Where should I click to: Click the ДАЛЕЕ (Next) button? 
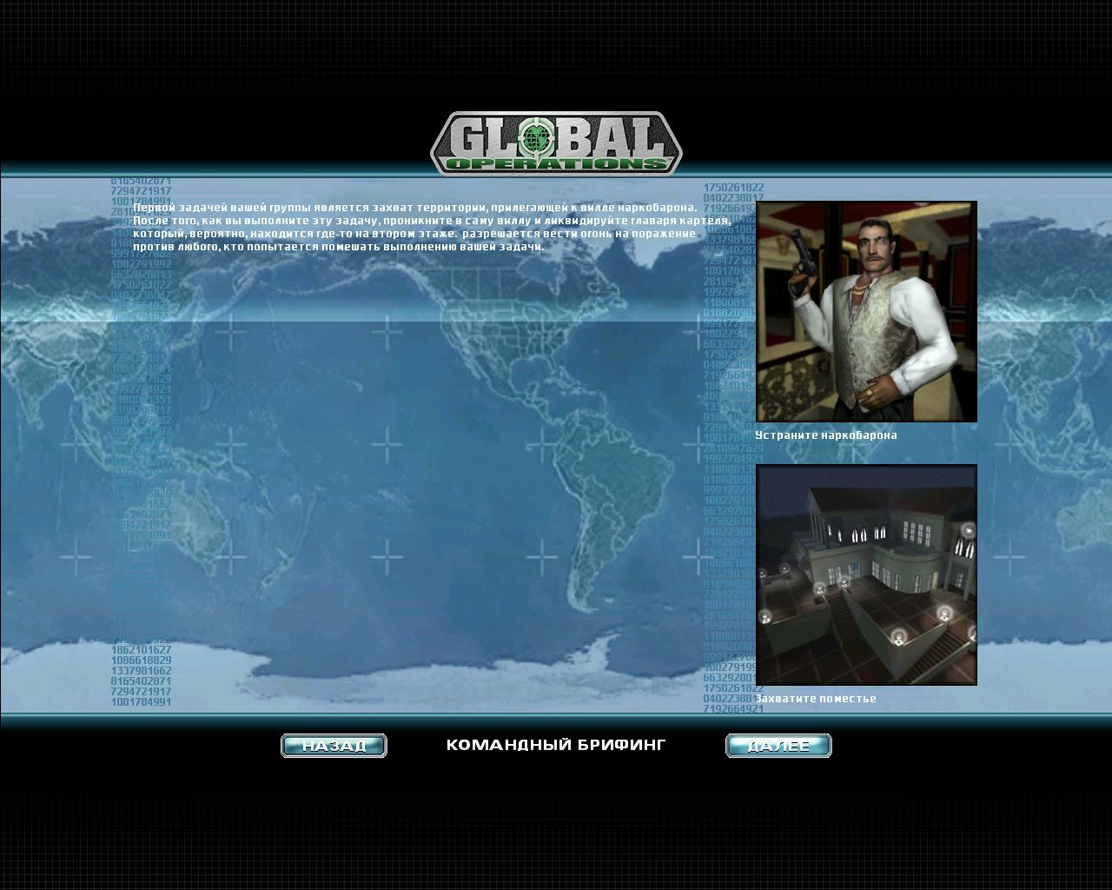pos(778,746)
